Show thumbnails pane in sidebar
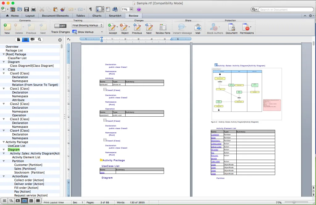Screen dimensions: 316x205 tap(19, 40)
